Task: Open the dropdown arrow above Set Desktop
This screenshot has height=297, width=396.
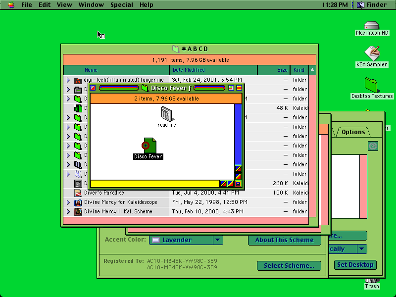Action: (x=362, y=249)
